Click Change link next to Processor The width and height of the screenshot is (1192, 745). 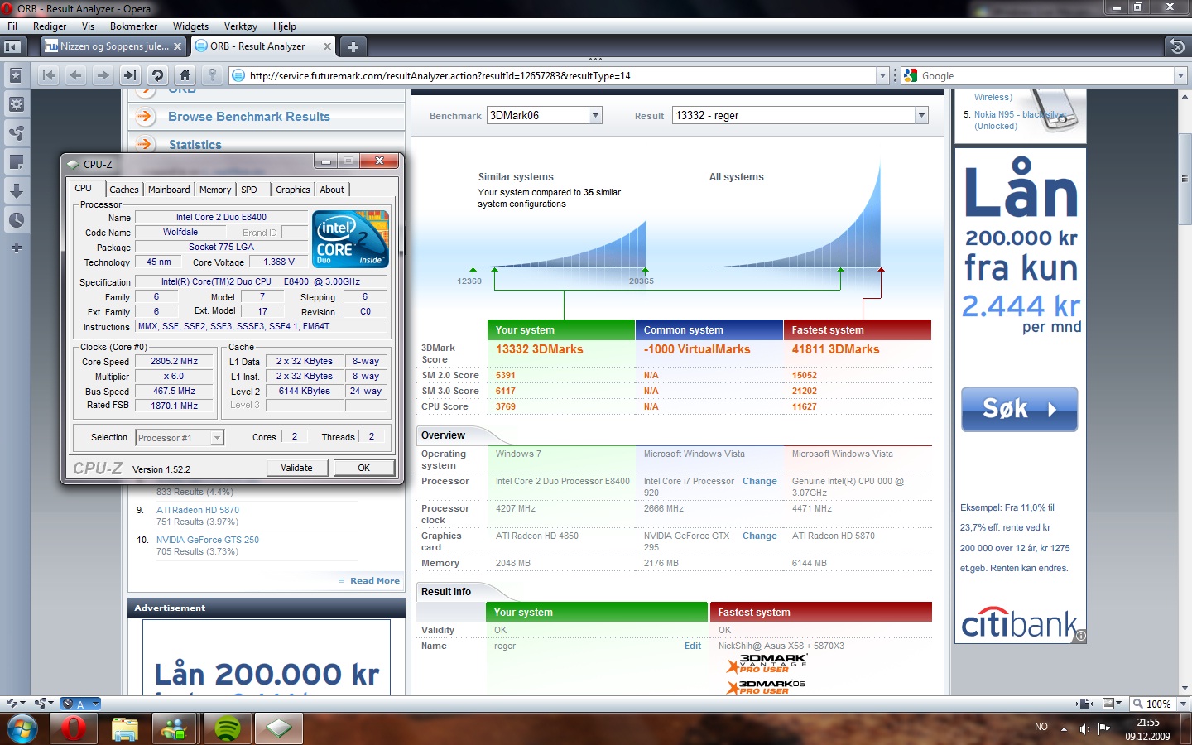tap(760, 481)
